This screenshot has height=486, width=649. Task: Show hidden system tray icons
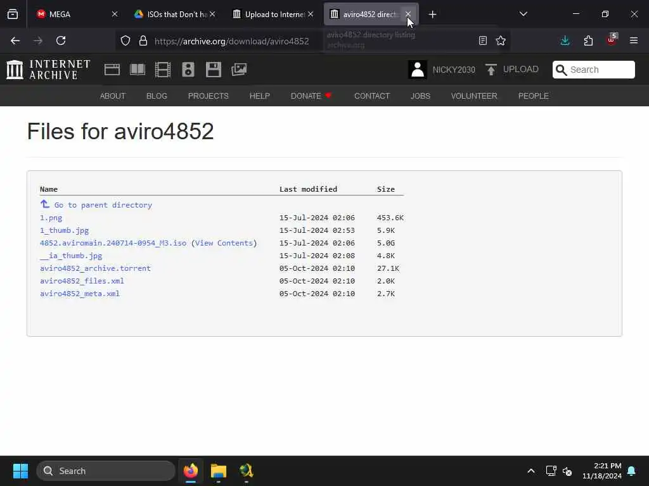(531, 471)
